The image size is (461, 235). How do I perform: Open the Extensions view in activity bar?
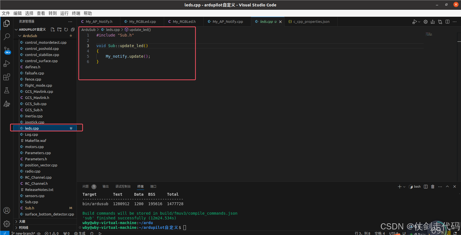[7, 77]
